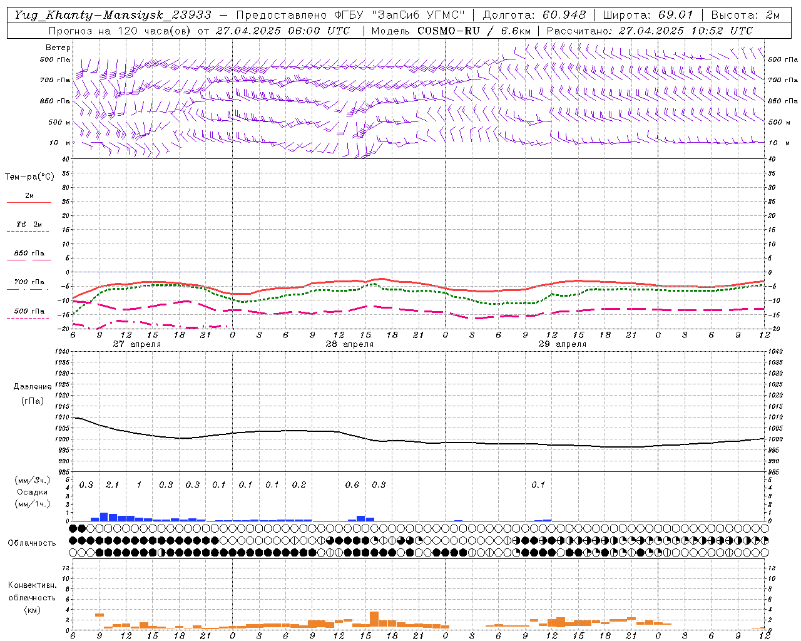Click the Модель COSMO-RU / 6.6км label
The width and height of the screenshot is (801, 641).
point(451,31)
